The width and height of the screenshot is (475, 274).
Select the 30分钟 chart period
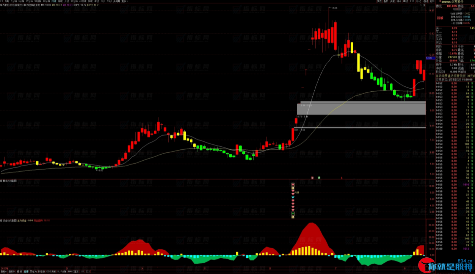pos(38,2)
